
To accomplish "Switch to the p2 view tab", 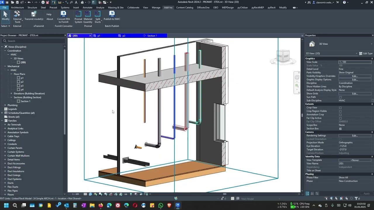I will coord(124,36).
